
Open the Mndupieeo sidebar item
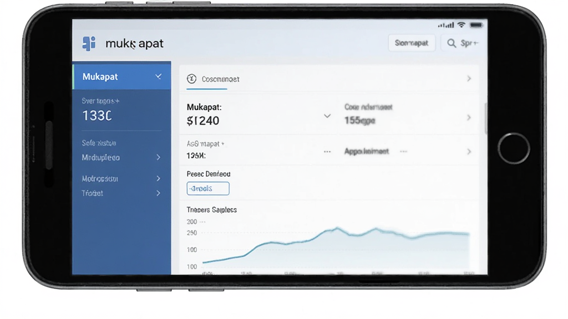click(x=121, y=157)
